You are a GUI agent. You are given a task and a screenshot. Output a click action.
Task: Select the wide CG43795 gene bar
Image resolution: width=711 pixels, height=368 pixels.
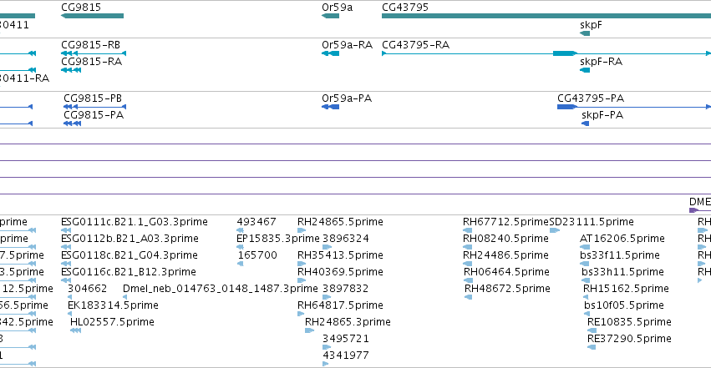[546, 16]
